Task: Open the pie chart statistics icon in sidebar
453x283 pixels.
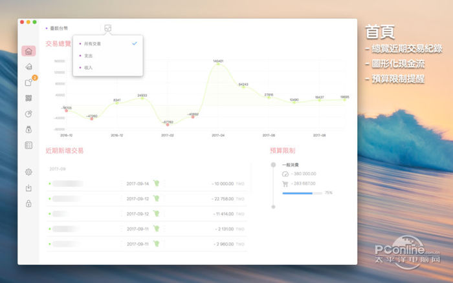Action: tap(28, 114)
